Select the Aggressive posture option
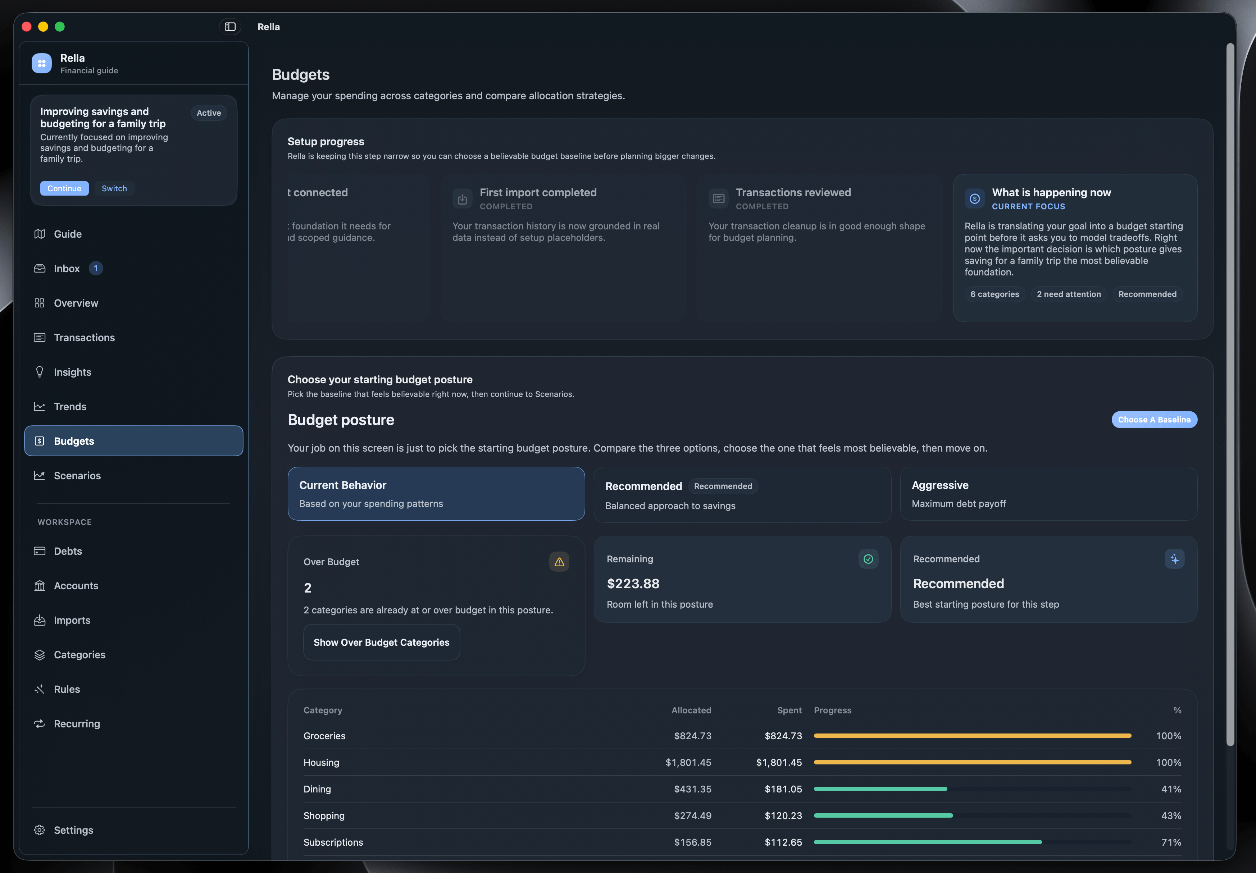 [x=1049, y=493]
